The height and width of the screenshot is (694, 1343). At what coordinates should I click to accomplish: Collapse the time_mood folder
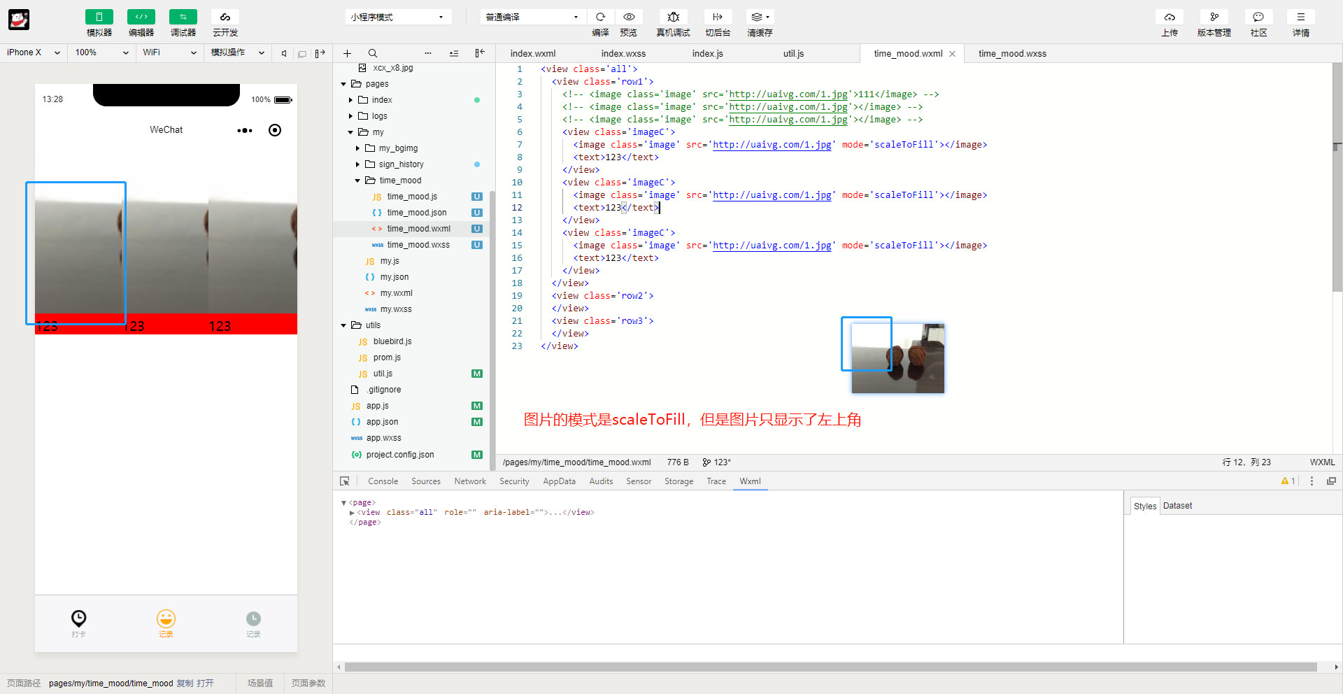click(357, 180)
